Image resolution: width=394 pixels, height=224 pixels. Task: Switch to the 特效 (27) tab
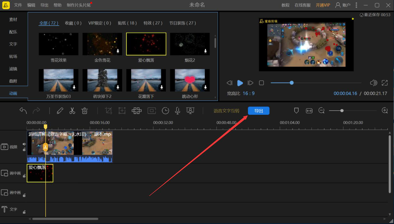pos(153,23)
